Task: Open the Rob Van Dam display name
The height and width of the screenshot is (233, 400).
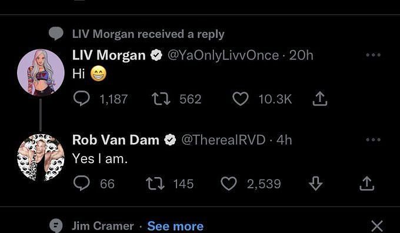Action: click(115, 140)
